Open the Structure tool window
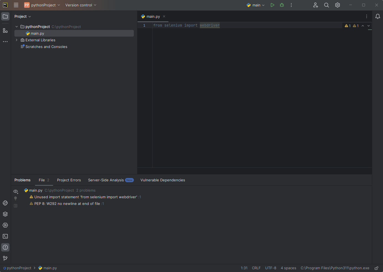Image resolution: width=383 pixels, height=272 pixels. point(5,30)
